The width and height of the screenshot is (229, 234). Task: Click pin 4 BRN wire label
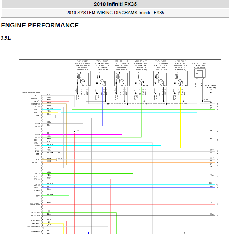click(x=49, y=103)
